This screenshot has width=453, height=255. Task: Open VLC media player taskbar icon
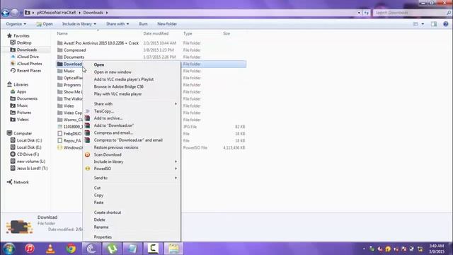(x=50, y=249)
